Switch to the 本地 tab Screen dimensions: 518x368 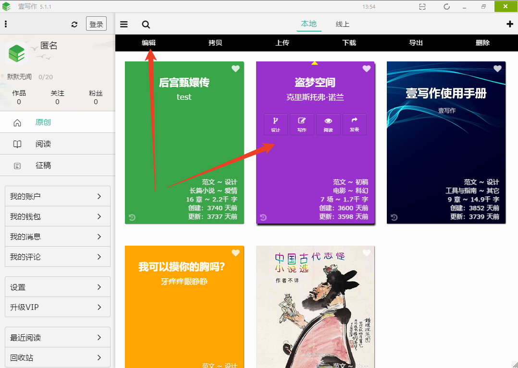pos(309,24)
